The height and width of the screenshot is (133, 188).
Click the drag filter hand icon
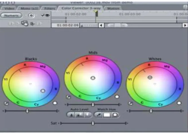click(25, 23)
